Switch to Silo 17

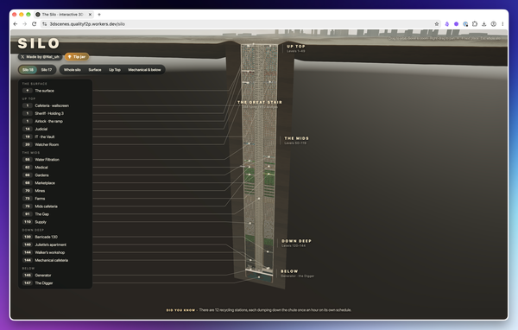point(47,69)
